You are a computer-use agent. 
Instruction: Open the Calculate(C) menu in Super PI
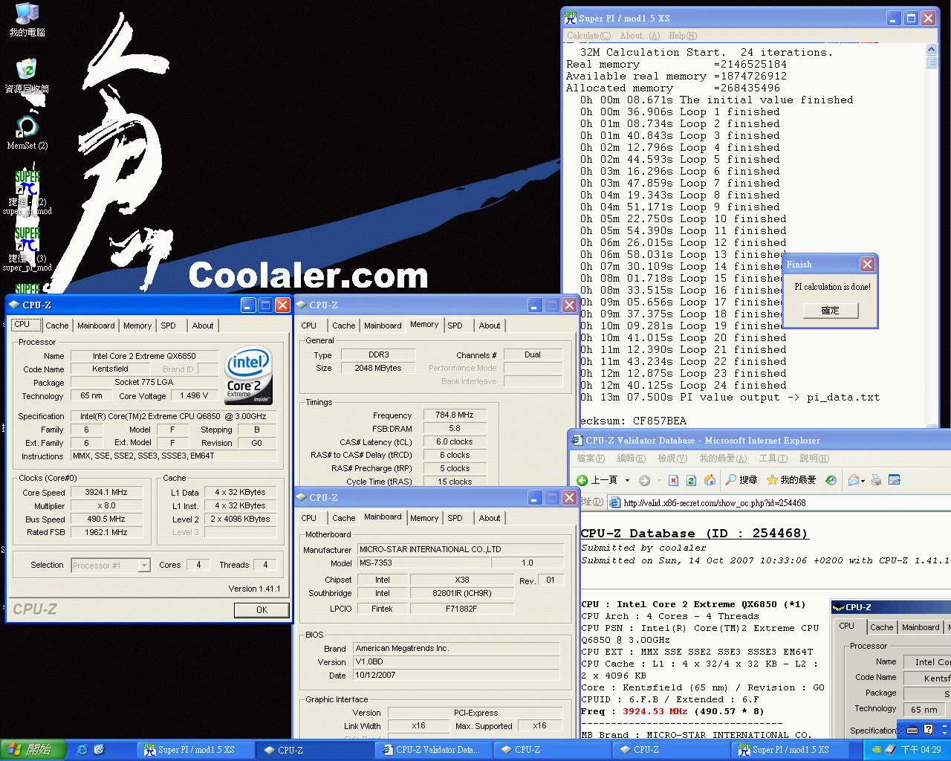[x=588, y=36]
